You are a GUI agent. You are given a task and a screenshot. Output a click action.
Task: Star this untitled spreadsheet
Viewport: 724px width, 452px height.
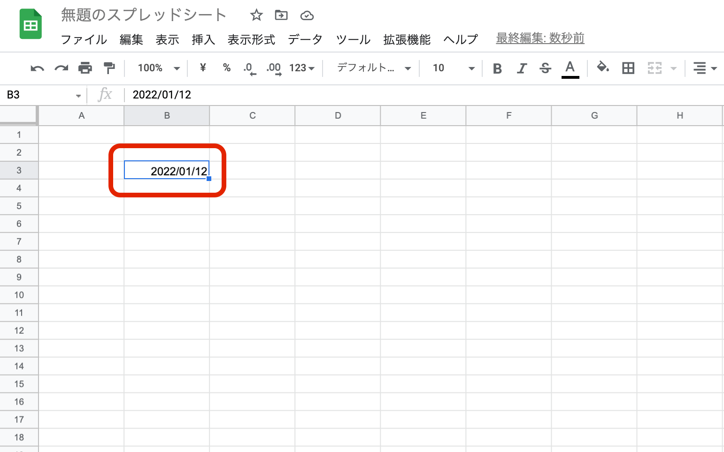click(256, 15)
